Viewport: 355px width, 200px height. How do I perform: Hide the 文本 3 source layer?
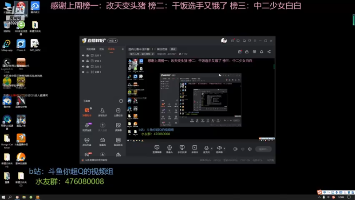coord(83,61)
